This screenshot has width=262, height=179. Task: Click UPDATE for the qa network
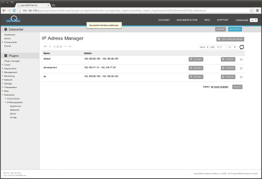(x=228, y=77)
